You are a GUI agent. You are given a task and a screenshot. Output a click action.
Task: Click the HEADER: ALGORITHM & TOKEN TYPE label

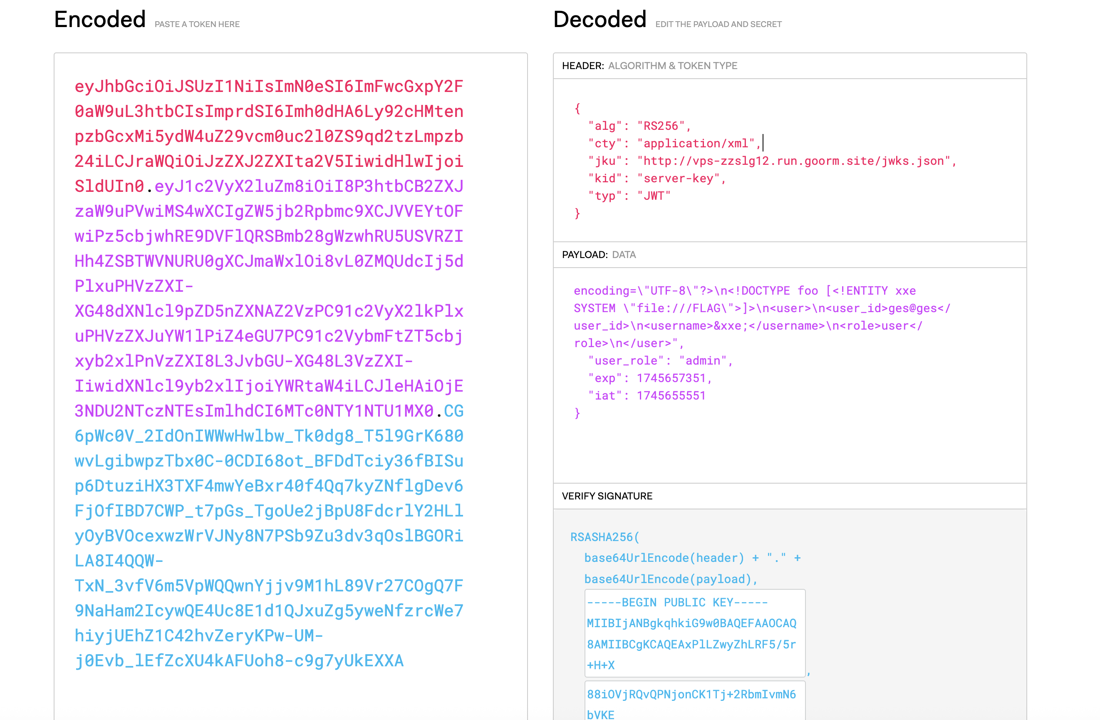pos(649,66)
